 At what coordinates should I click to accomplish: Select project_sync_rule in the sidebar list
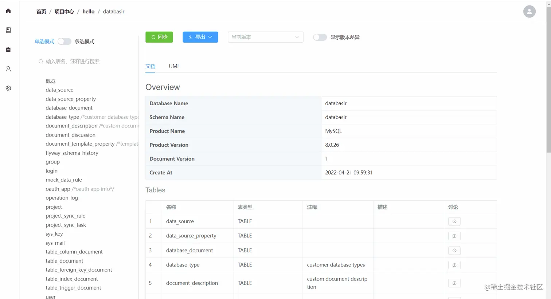point(65,216)
